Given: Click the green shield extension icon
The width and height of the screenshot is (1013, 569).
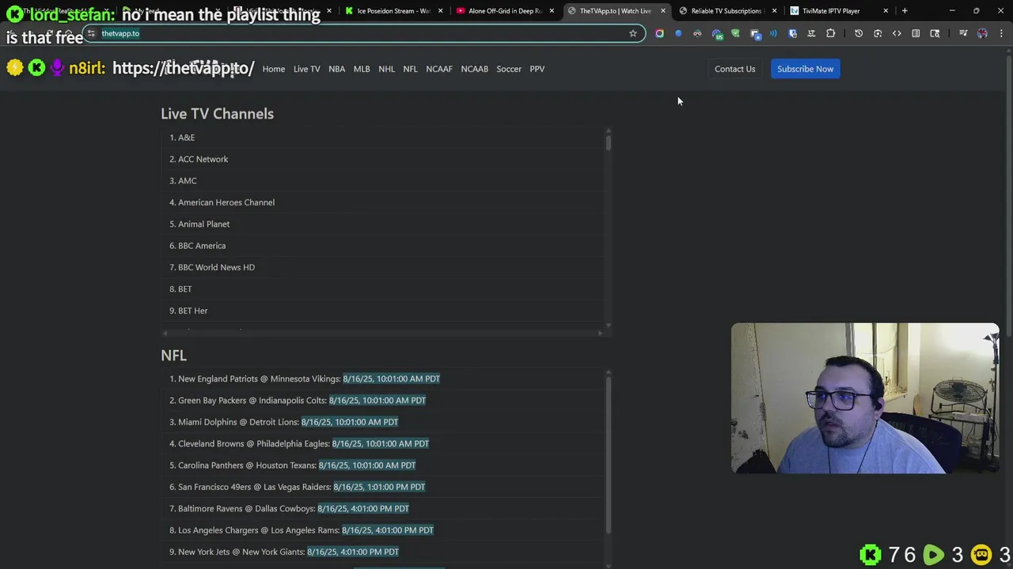Looking at the screenshot, I should [735, 33].
